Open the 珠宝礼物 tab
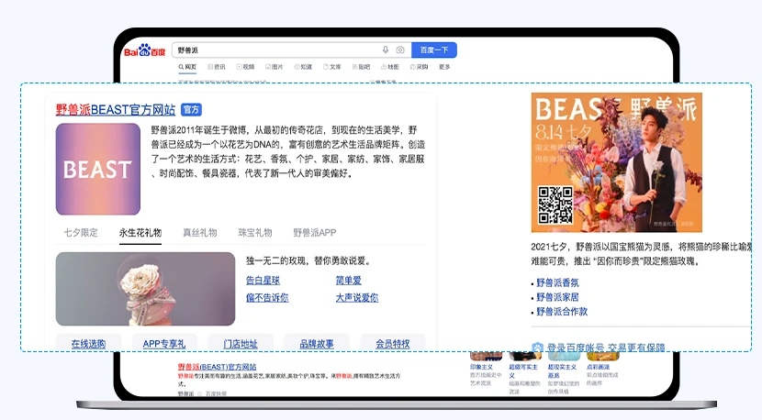 pos(254,233)
